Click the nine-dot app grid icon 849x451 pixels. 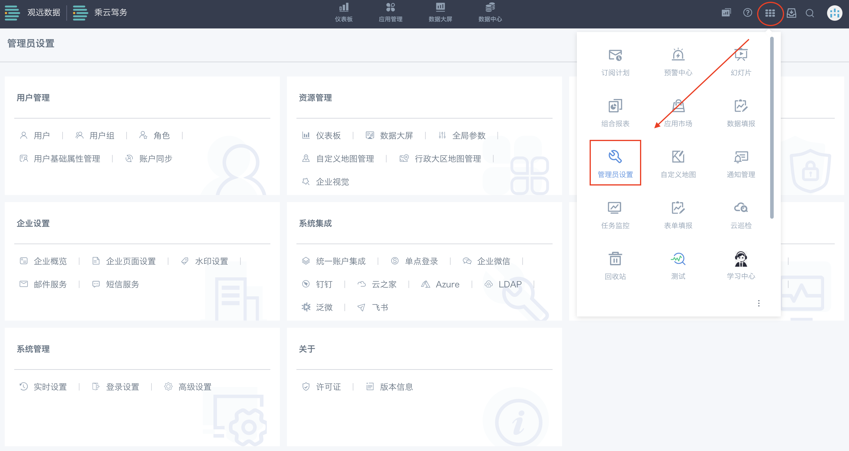click(770, 13)
